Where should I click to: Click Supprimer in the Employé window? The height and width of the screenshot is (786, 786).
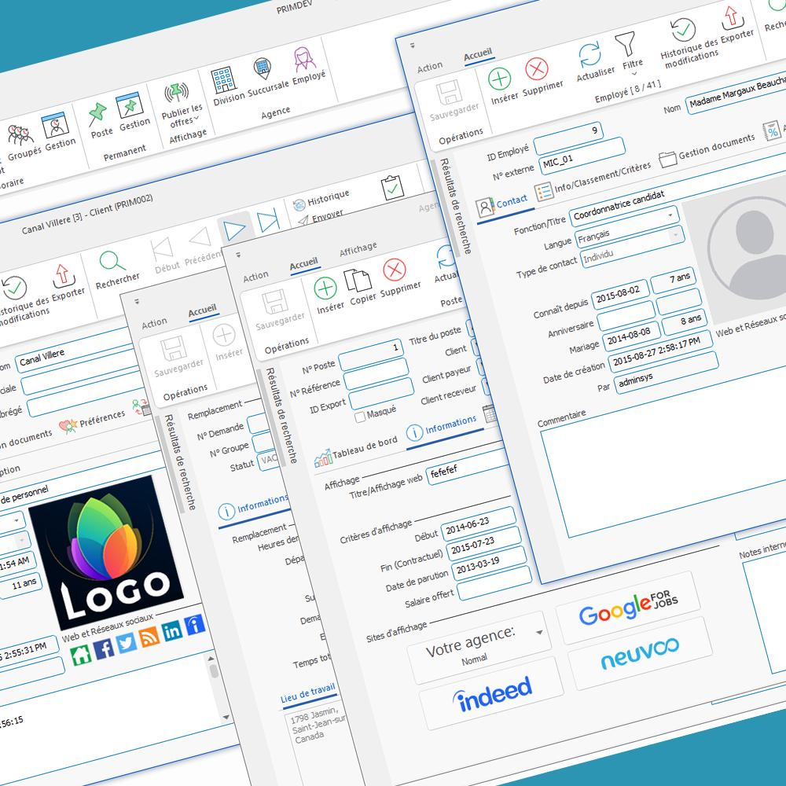click(537, 69)
